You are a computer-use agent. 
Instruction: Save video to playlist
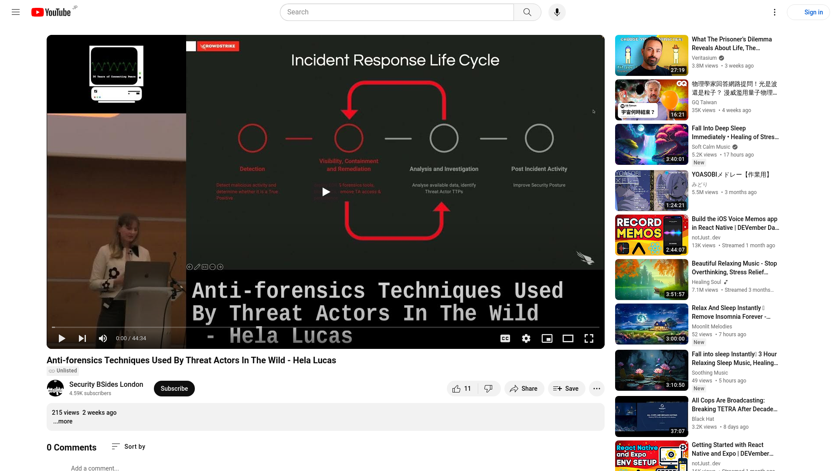coord(566,388)
